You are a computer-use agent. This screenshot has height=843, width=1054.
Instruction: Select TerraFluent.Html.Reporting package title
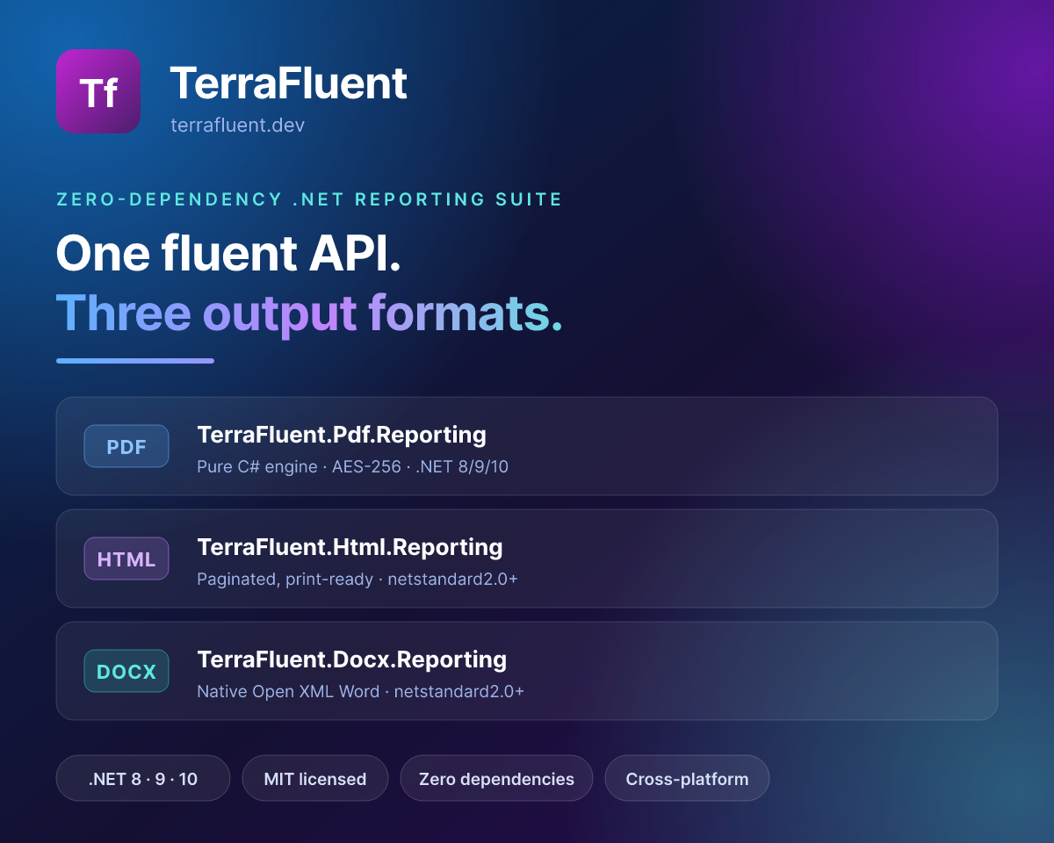point(350,547)
